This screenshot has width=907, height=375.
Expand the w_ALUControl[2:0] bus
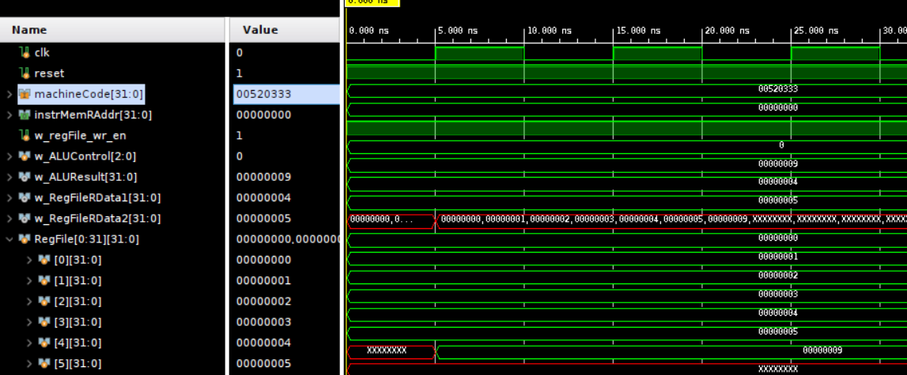[9, 156]
